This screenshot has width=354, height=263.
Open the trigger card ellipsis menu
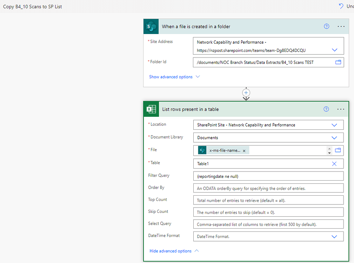[x=341, y=26]
